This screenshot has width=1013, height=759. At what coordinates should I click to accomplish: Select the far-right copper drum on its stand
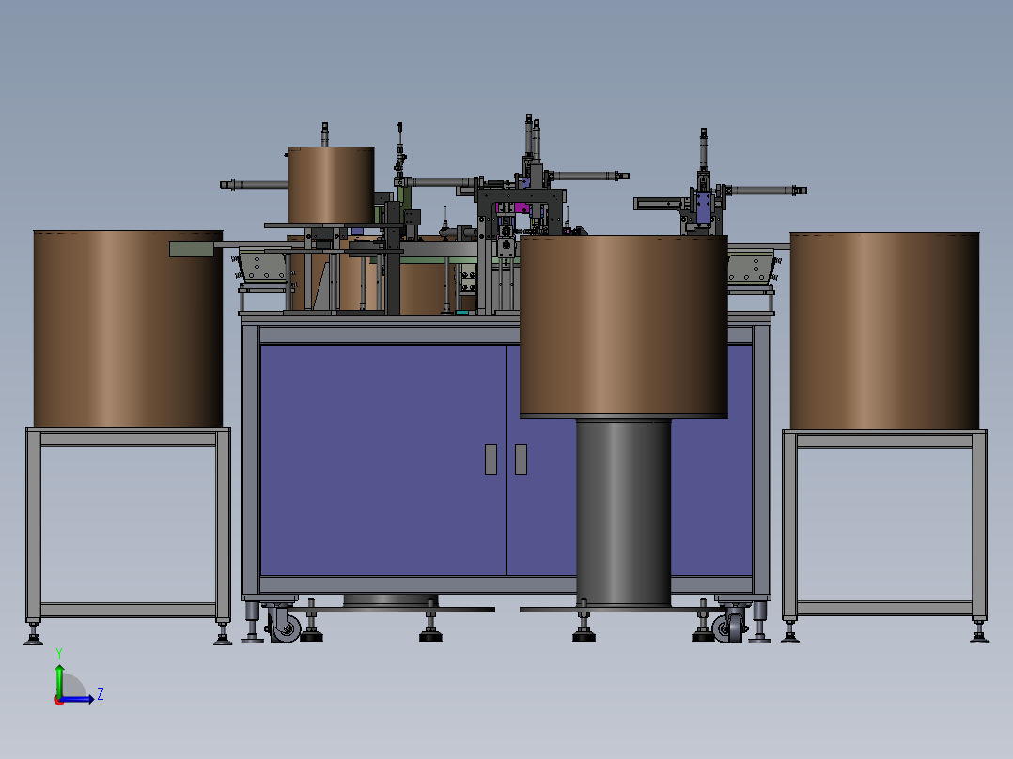pos(884,331)
